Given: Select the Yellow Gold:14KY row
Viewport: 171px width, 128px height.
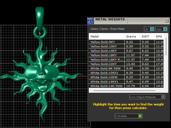Looking at the screenshot, I should [126, 51].
